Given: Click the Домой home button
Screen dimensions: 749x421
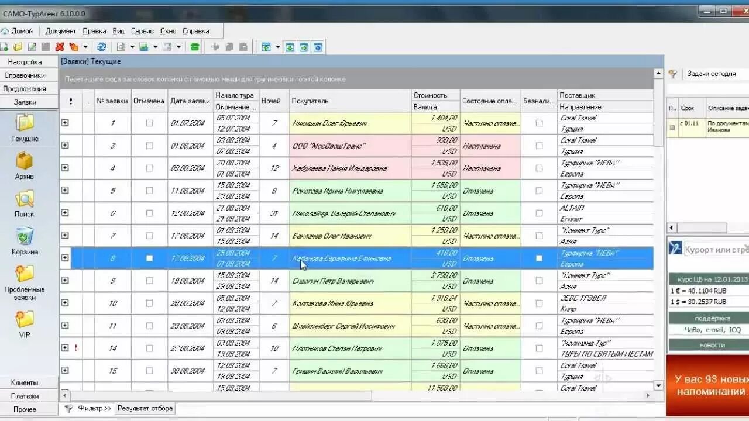Looking at the screenshot, I should tap(17, 31).
